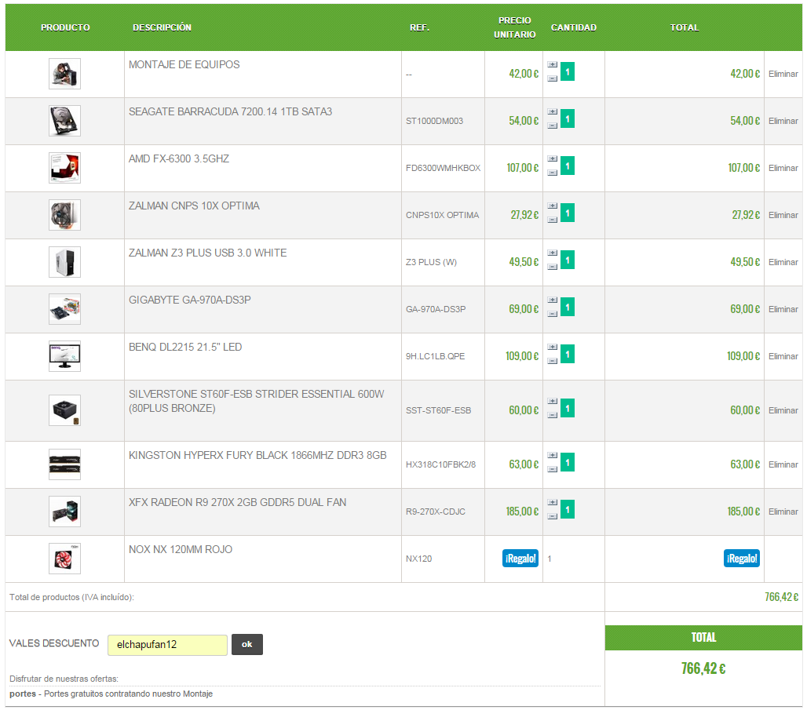Remove AMD FX-6300 with Eliminar
807x710 pixels.
click(783, 168)
